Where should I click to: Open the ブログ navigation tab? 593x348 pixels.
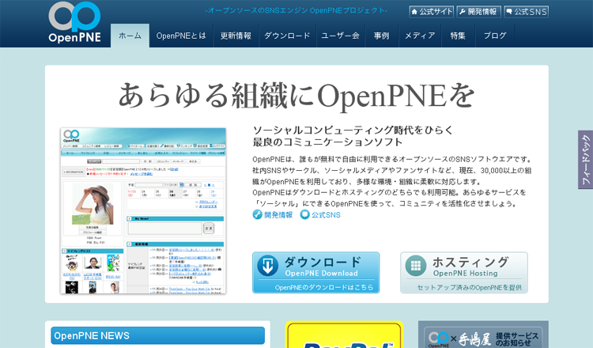point(494,36)
